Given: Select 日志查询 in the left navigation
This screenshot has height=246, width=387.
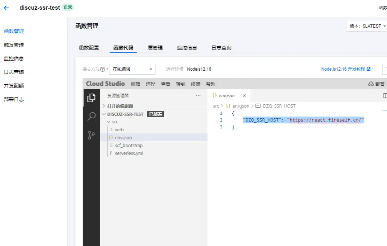Looking at the screenshot, I should pos(14,72).
